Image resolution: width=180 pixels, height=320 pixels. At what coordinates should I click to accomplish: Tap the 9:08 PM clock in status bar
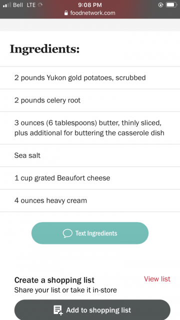point(90,5)
